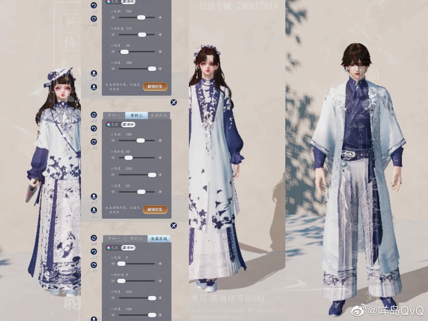The image size is (428, 321).
Task: Click the 色相 160 slider handle
Action: (140, 140)
